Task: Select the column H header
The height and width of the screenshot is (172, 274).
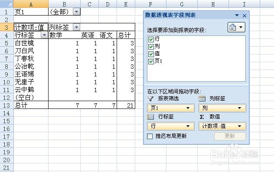Action: tap(213, 4)
